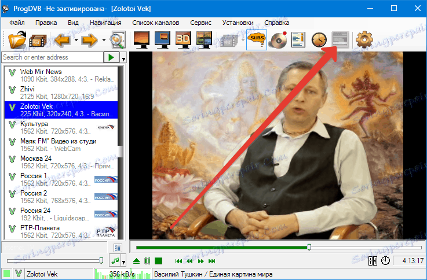Expand dropdown beside grayed film icon
This screenshot has width=427, height=280.
pos(243,40)
